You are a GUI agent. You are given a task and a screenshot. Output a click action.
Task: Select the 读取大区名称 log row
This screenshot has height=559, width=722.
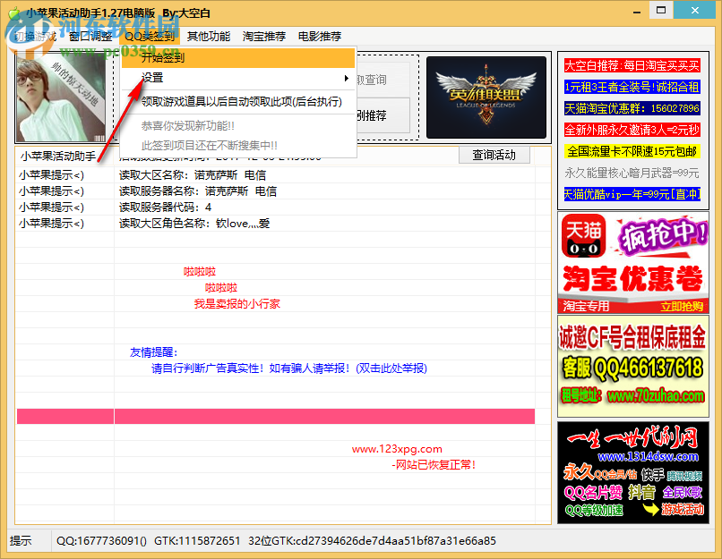click(x=275, y=175)
